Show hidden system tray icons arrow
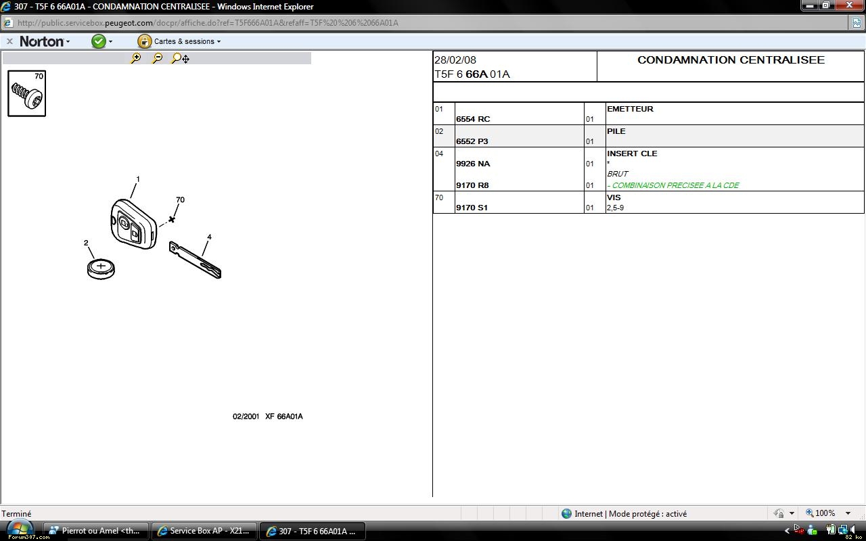The width and height of the screenshot is (866, 541). [787, 531]
